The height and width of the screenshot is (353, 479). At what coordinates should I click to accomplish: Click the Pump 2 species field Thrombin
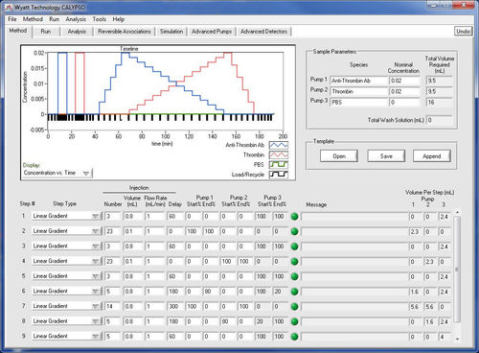tap(359, 92)
